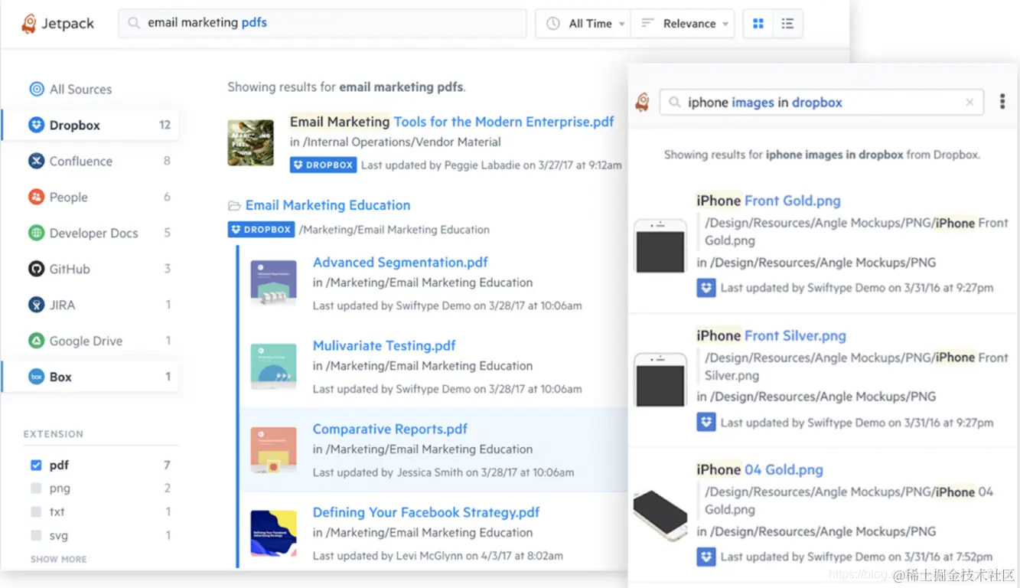
Task: Select the Developer Docs source
Action: (94, 233)
